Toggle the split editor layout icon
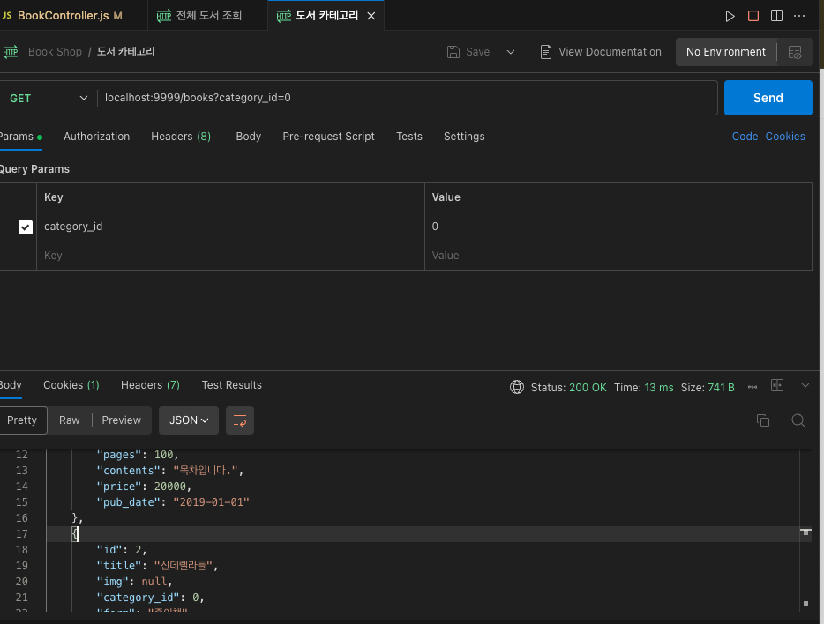The image size is (824, 624). (x=776, y=16)
